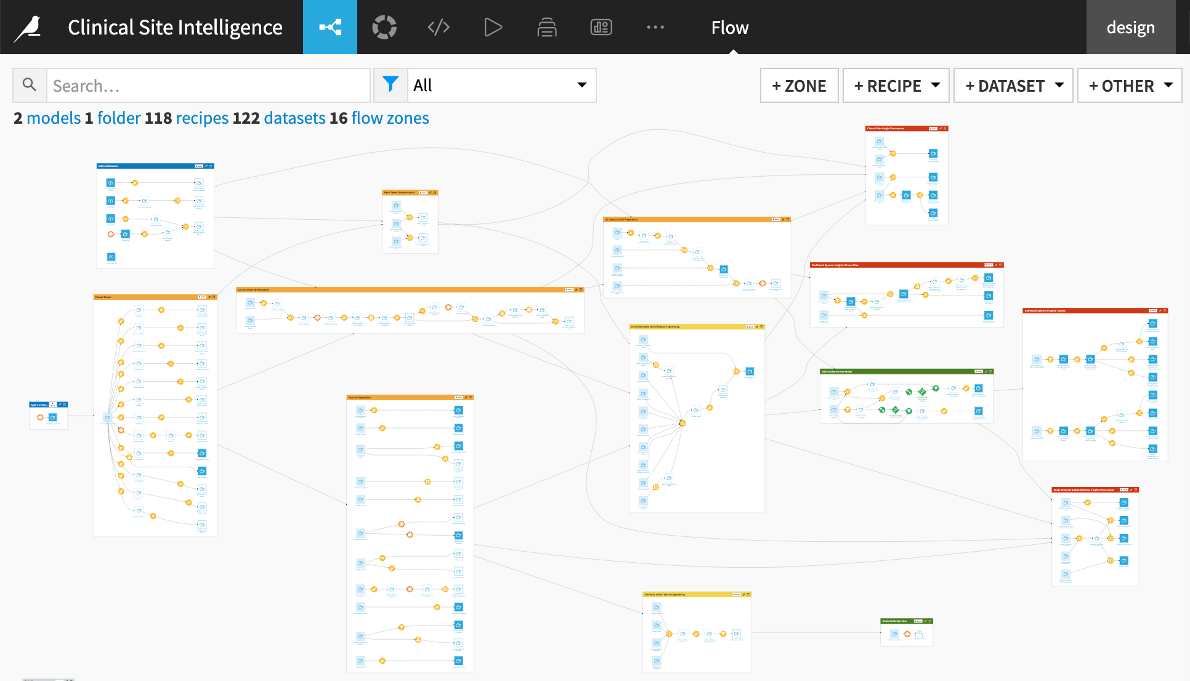Image resolution: width=1190 pixels, height=681 pixels.
Task: Open the code notebooks </> icon
Action: tap(439, 27)
